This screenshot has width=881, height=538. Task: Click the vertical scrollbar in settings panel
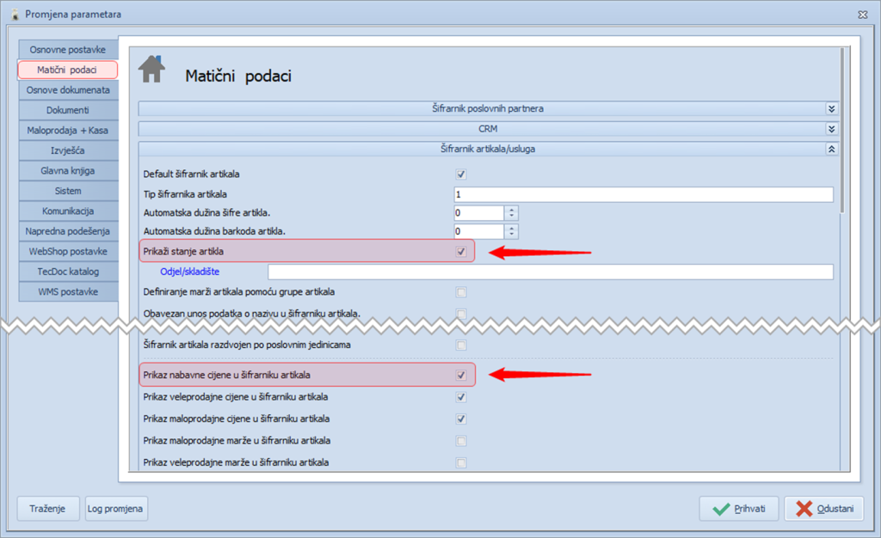point(843,138)
